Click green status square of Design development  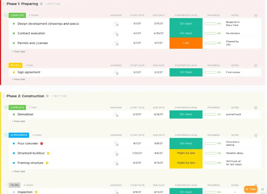(14, 23)
